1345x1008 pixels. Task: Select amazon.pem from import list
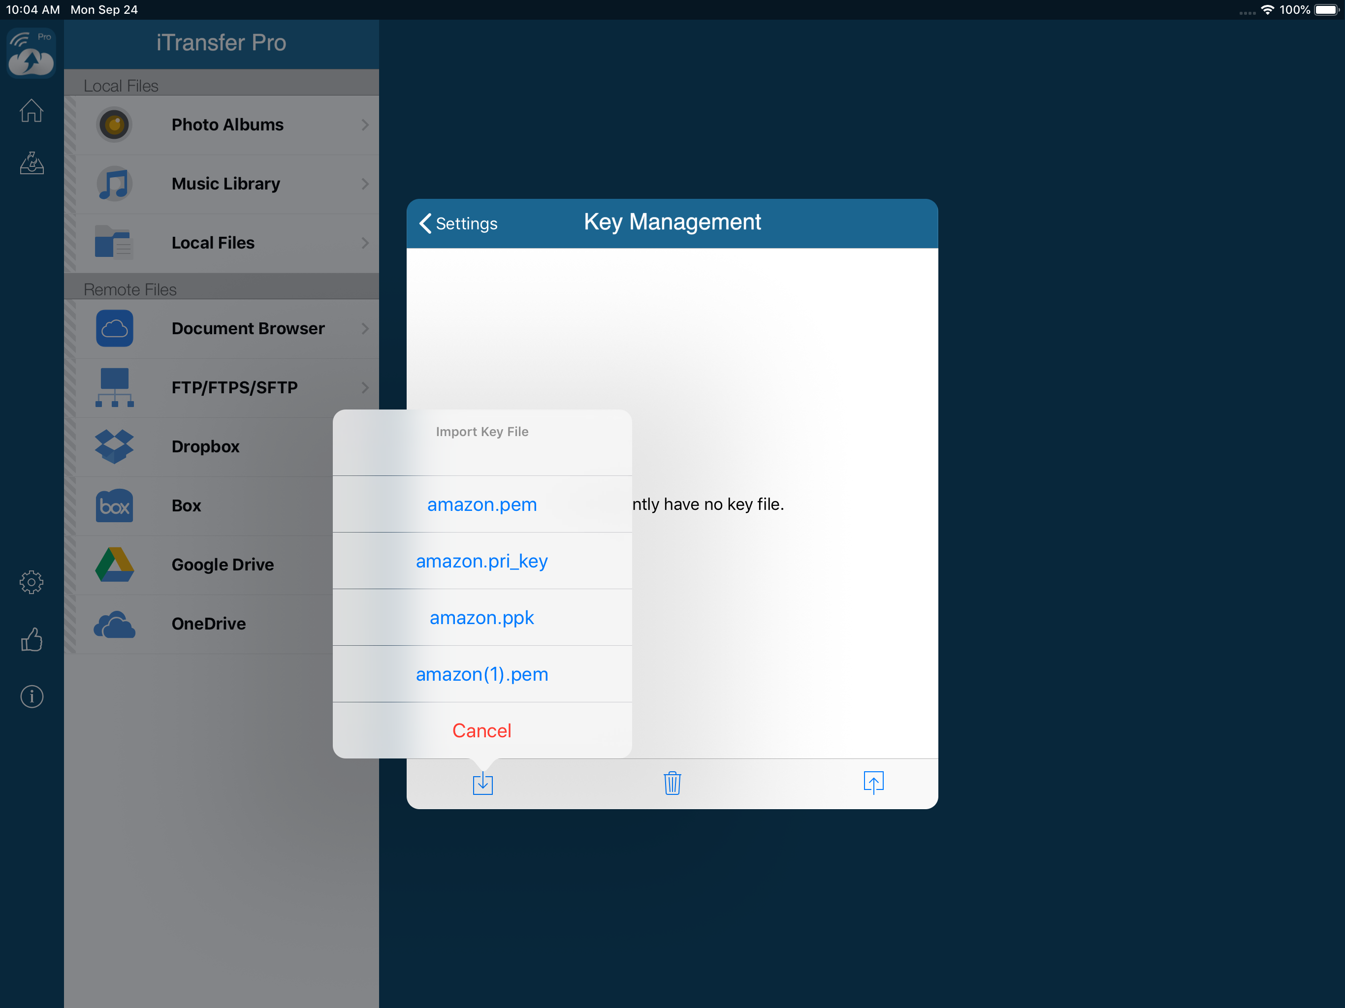tap(481, 504)
